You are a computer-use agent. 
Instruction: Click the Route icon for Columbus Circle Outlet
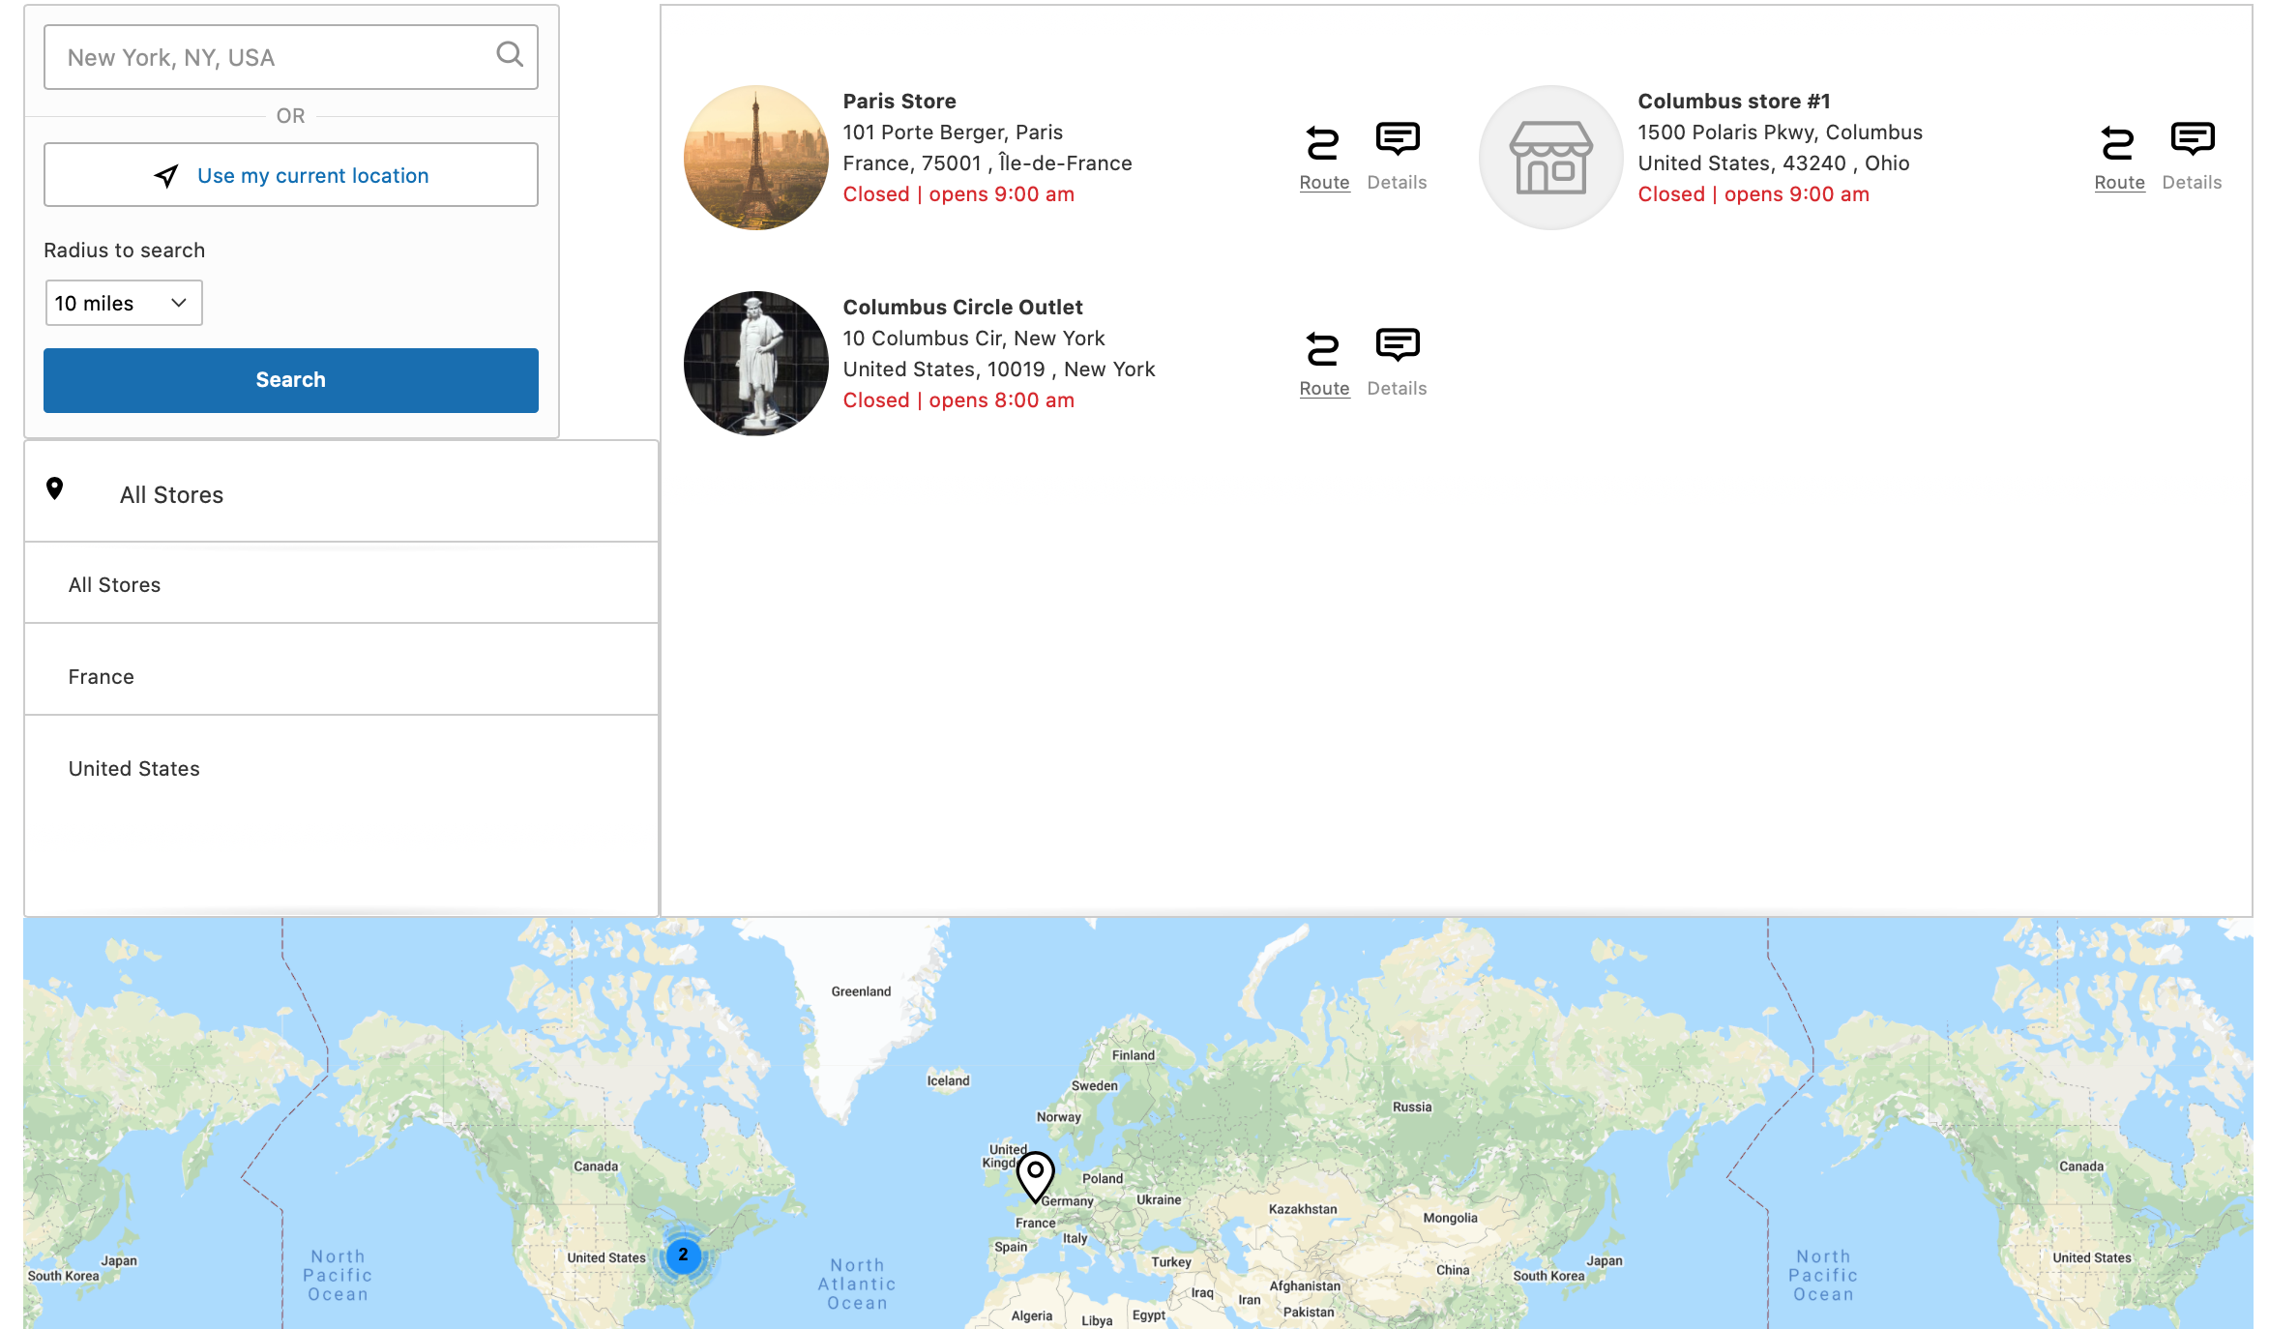click(x=1323, y=349)
